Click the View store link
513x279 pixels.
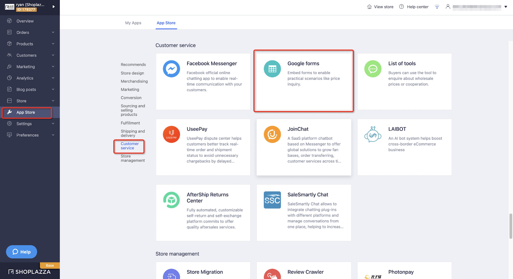pos(383,7)
